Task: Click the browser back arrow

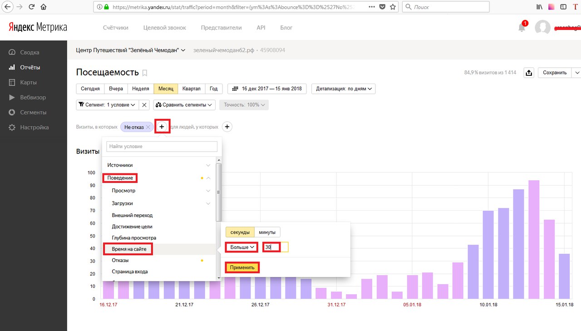Action: [x=8, y=7]
